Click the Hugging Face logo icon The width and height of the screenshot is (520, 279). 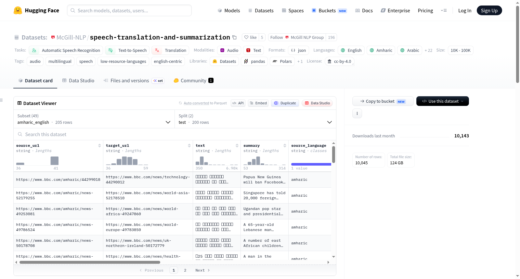[18, 10]
